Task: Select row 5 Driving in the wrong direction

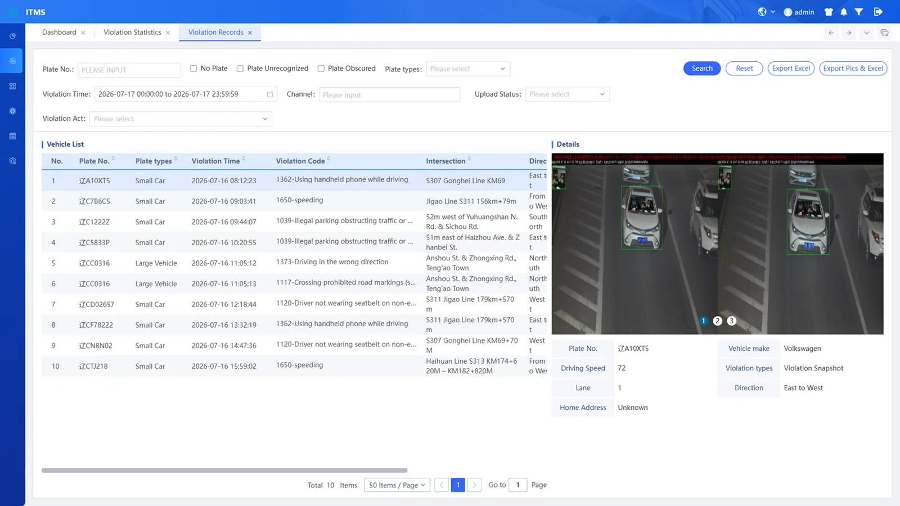Action: tap(294, 263)
